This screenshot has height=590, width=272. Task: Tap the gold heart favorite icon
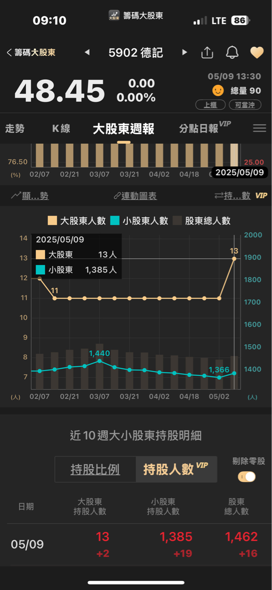pyautogui.click(x=257, y=53)
